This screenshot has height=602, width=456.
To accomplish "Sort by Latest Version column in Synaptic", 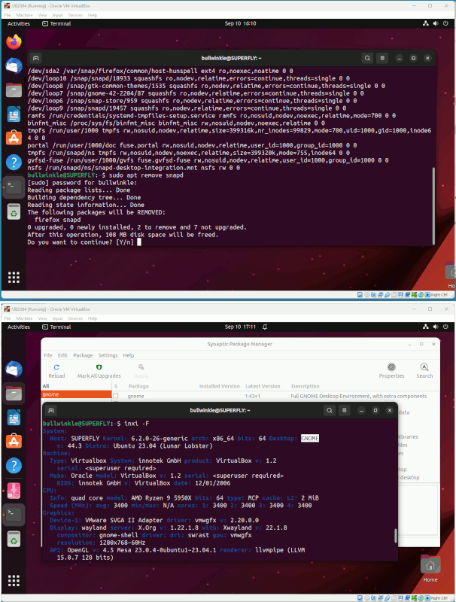I will coord(263,386).
